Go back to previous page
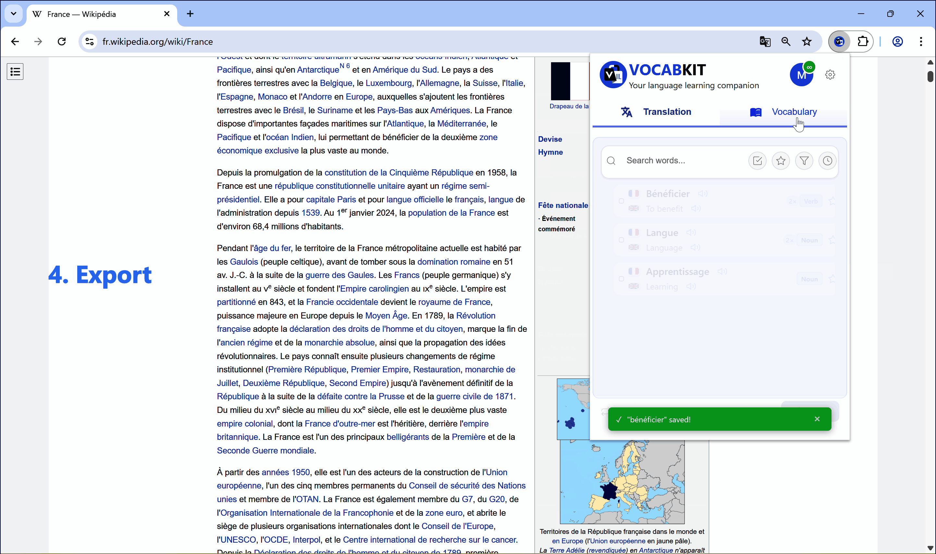The height and width of the screenshot is (554, 936). (x=15, y=42)
